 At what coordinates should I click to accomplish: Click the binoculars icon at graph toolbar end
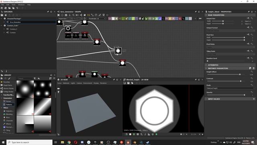coord(200,19)
